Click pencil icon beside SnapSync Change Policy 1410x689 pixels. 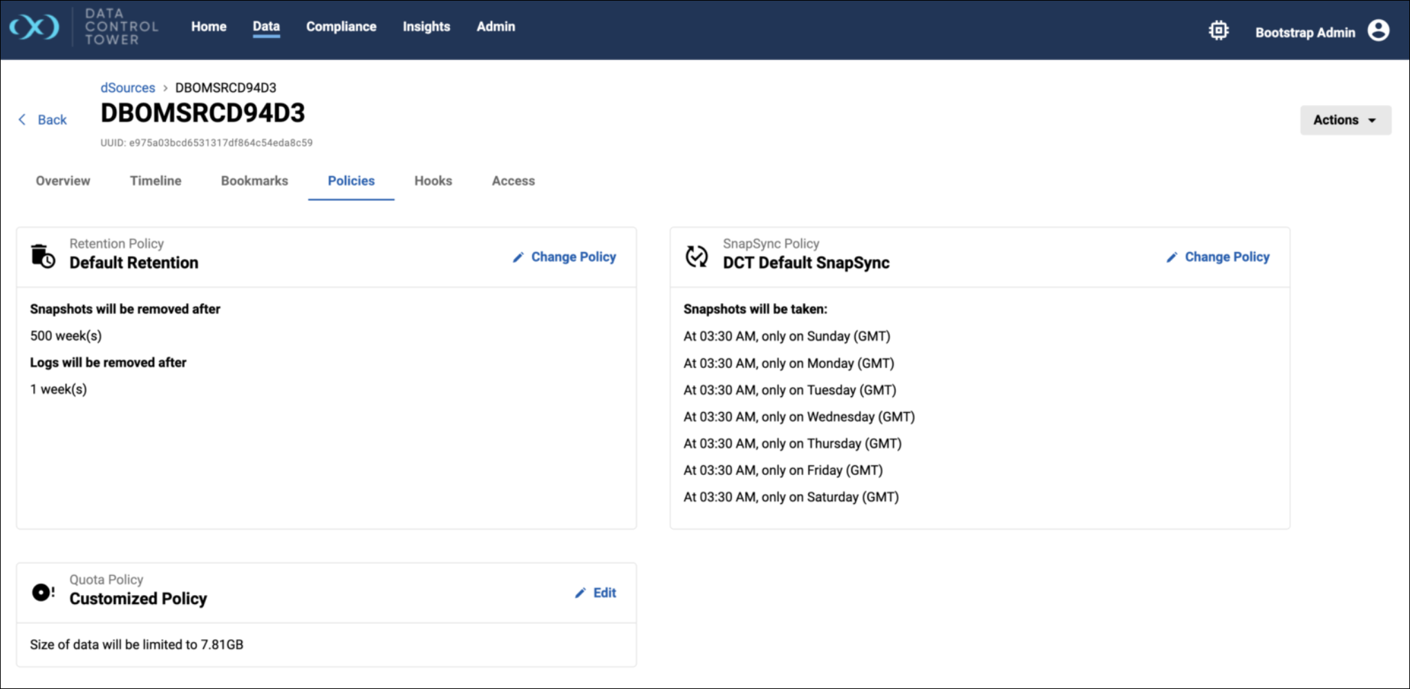click(1172, 258)
